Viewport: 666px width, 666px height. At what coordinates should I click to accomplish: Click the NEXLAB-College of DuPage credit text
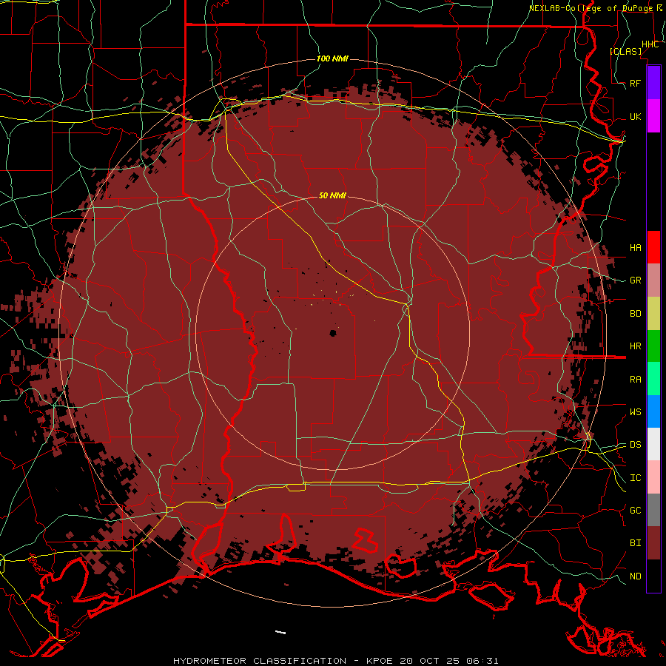pos(591,8)
